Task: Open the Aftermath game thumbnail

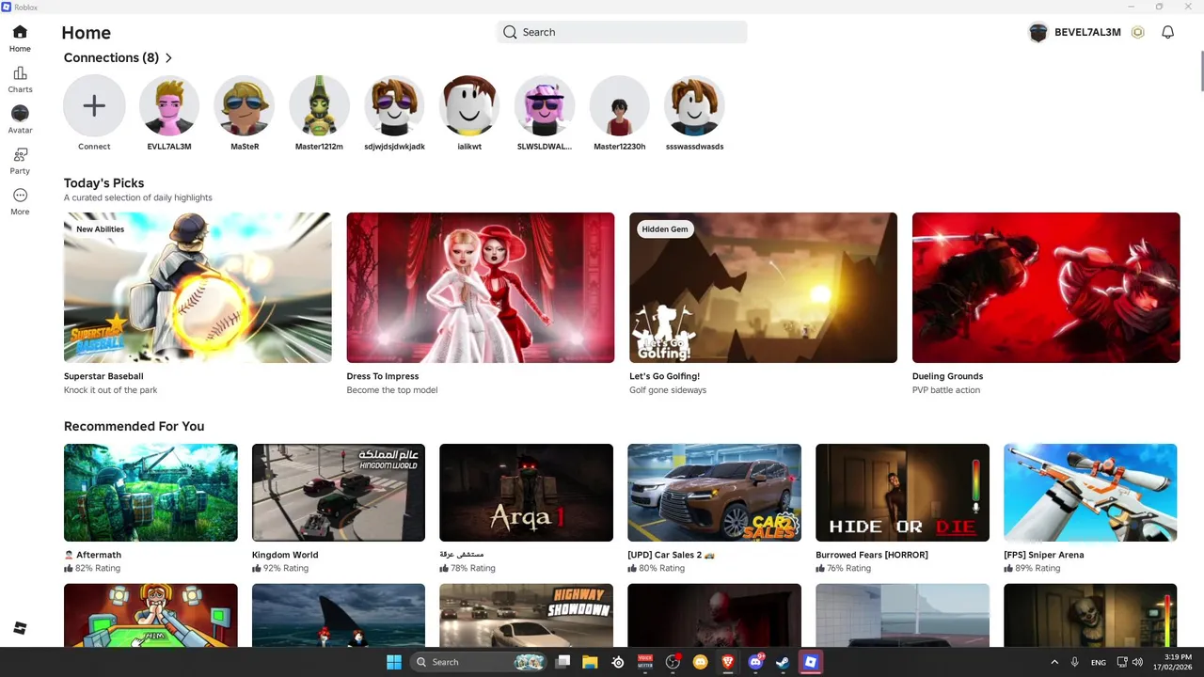Action: [150, 493]
